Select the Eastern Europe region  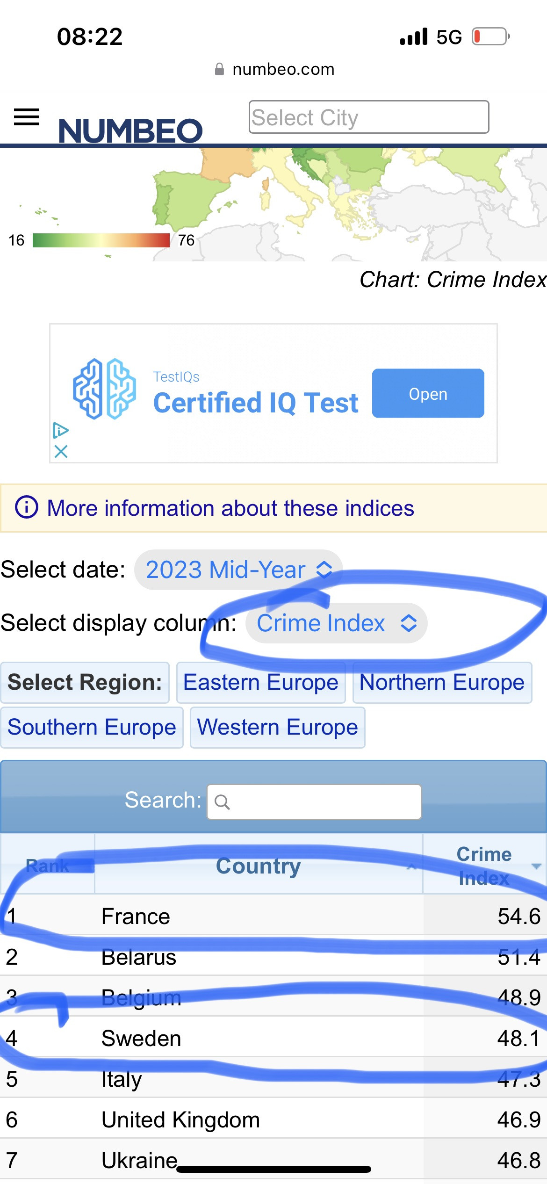tap(260, 682)
